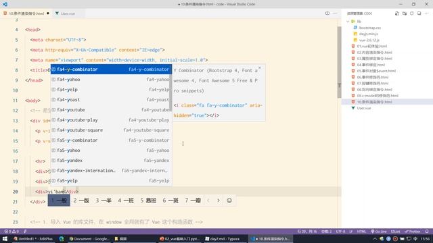Choose fa4-youtube-square suggestion
The height and width of the screenshot is (243, 433).
(111, 130)
